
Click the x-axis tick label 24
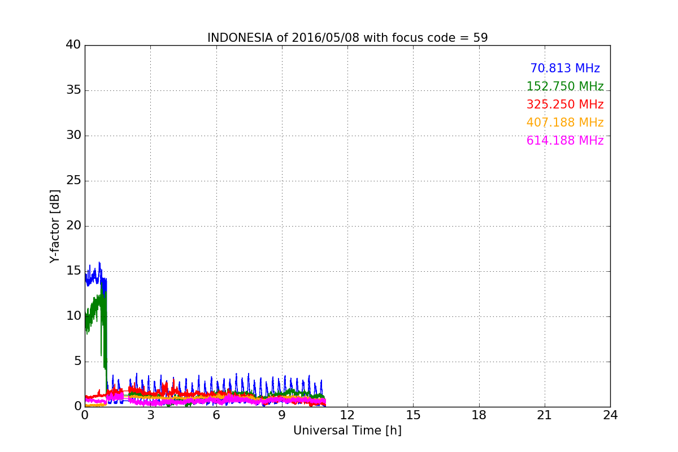tap(610, 415)
